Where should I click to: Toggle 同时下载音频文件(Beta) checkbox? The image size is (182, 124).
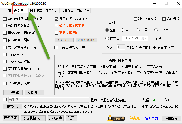5,69
